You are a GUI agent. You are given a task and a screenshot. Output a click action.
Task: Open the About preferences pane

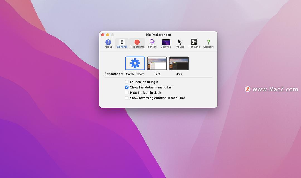point(108,44)
